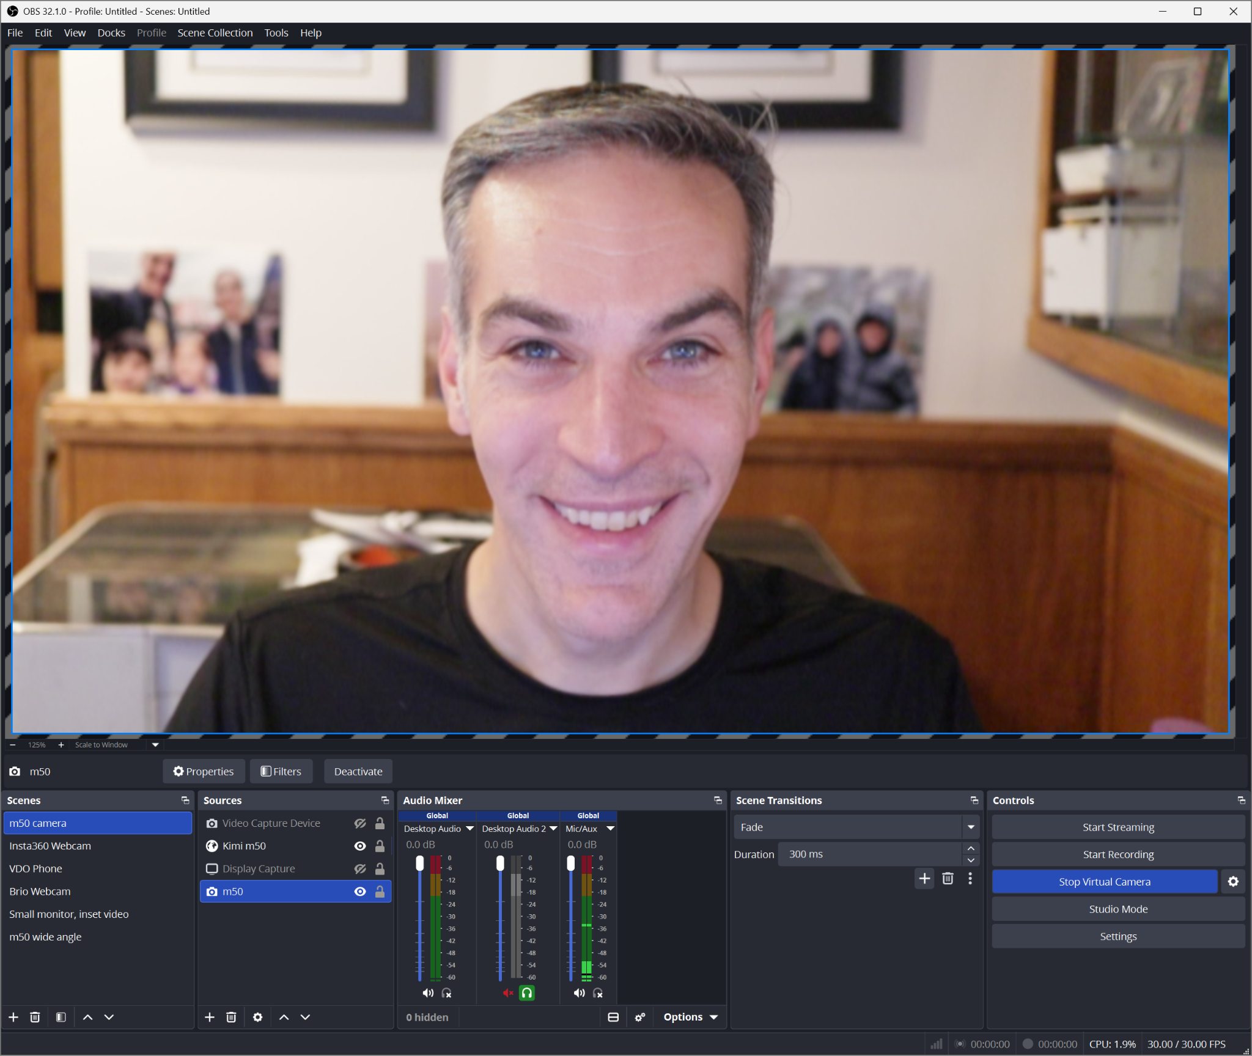Open the Audio Mixer Options dropdown
This screenshot has height=1056, width=1252.
click(690, 1017)
